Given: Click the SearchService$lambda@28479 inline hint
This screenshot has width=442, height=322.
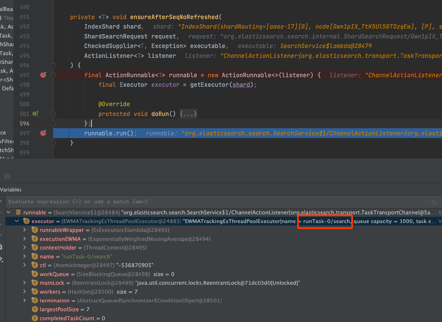Looking at the screenshot, I should pyautogui.click(x=326, y=46).
